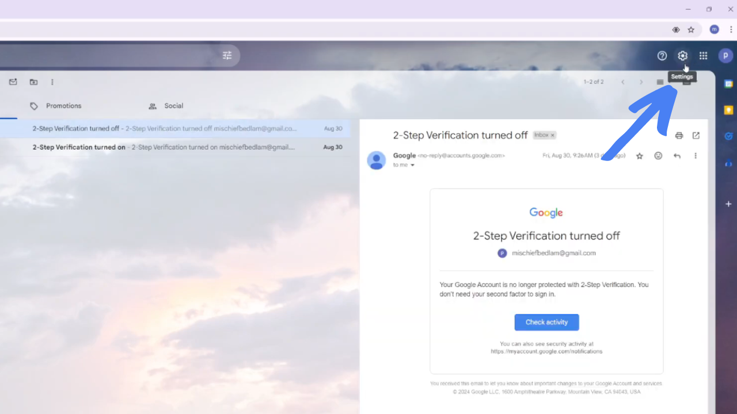Add an emoji reaction to email
The image size is (737, 414).
click(x=658, y=156)
